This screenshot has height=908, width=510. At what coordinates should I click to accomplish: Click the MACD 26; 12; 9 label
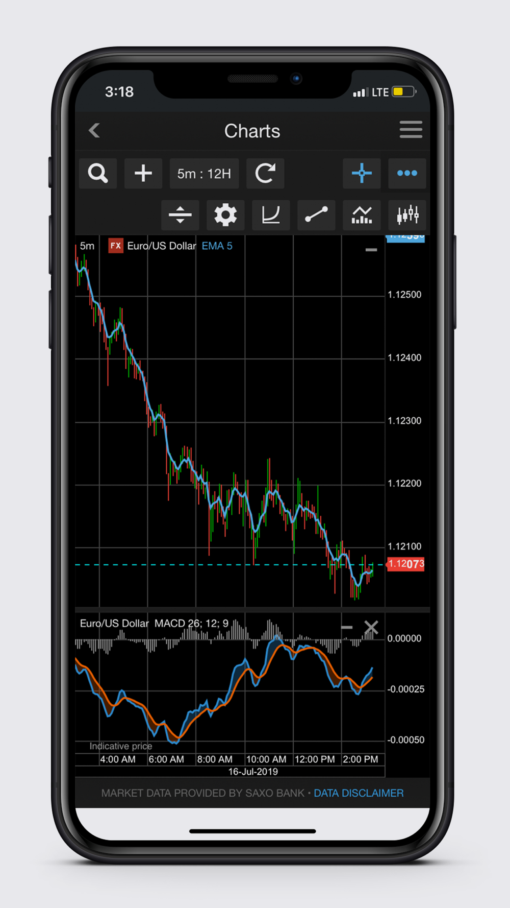click(191, 623)
